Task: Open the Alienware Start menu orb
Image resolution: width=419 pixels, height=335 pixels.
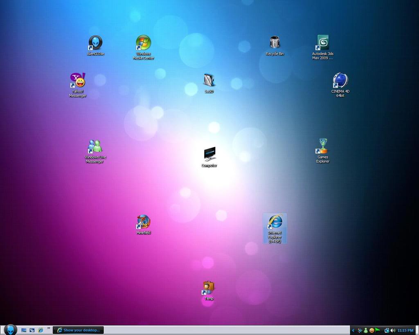Action: 10,330
